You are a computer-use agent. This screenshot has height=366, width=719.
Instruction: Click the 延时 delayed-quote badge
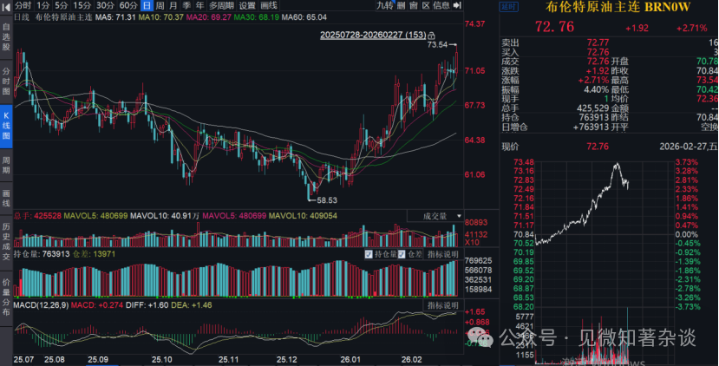(509, 5)
